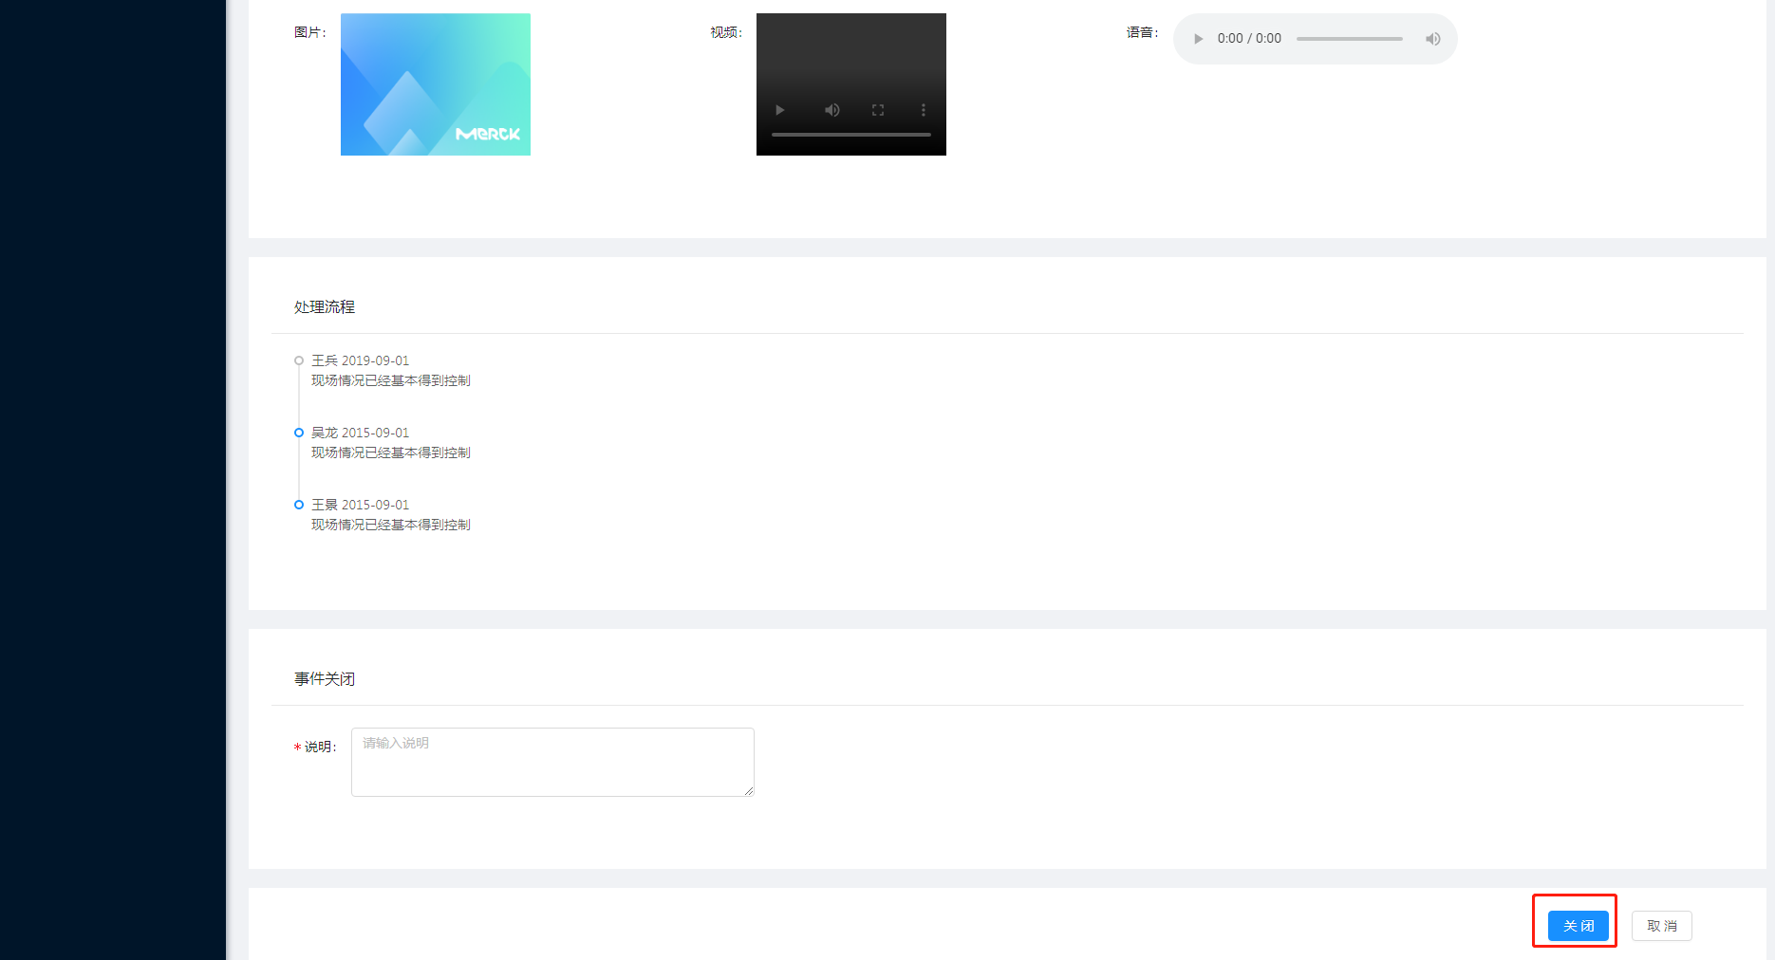
Task: Play the audio recording
Action: pyautogui.click(x=1199, y=39)
